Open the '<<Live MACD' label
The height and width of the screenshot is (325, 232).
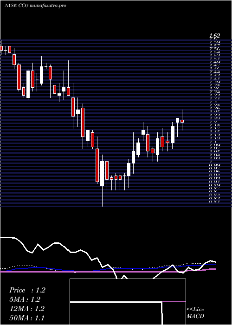[195, 312]
